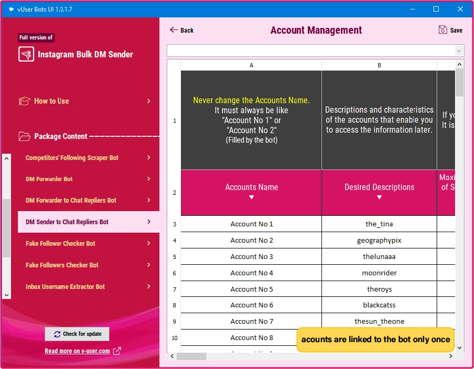Expand DM Forwarder to Chat Repliers Bot chevron
This screenshot has height=369, width=474.
tap(148, 200)
